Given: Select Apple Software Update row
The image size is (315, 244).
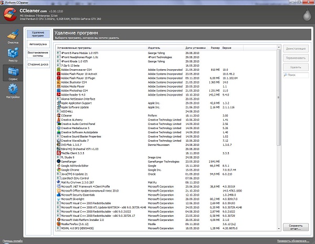Looking at the screenshot, I should (x=149, y=107).
